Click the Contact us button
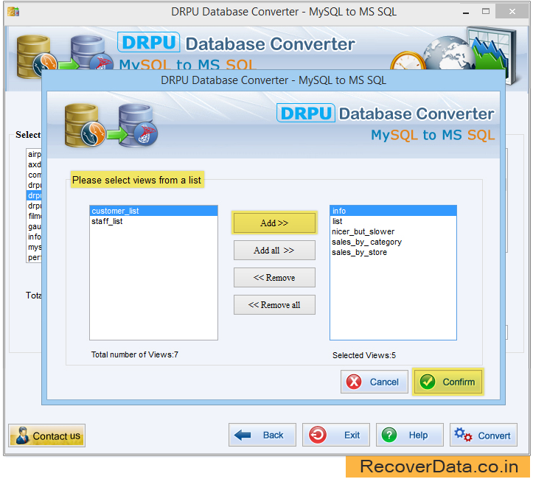533x479 pixels. click(46, 436)
